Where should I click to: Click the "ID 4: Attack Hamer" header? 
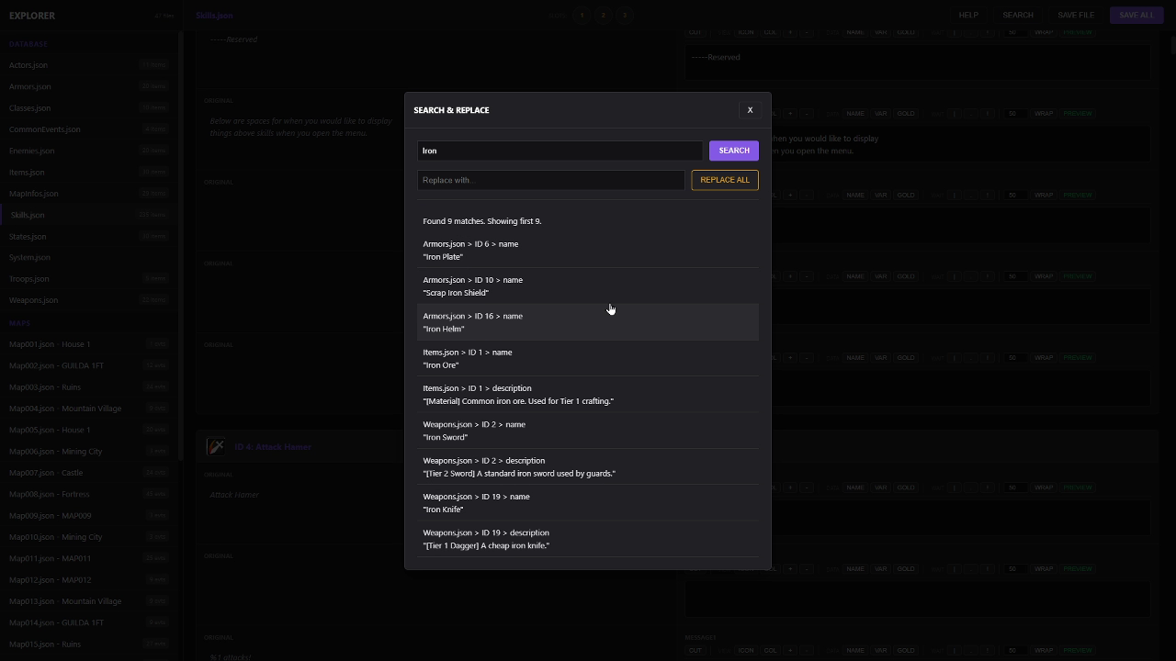click(x=273, y=447)
